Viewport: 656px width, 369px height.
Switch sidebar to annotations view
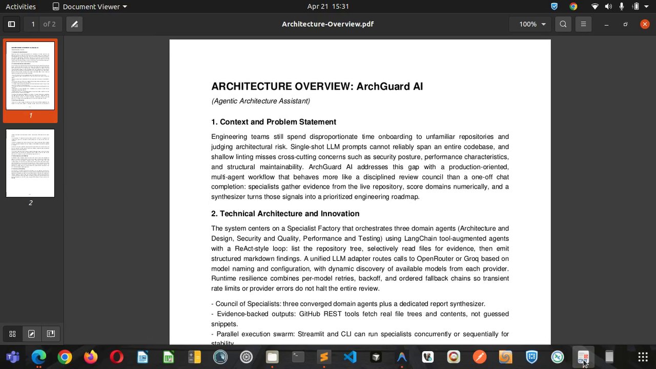tap(31, 334)
